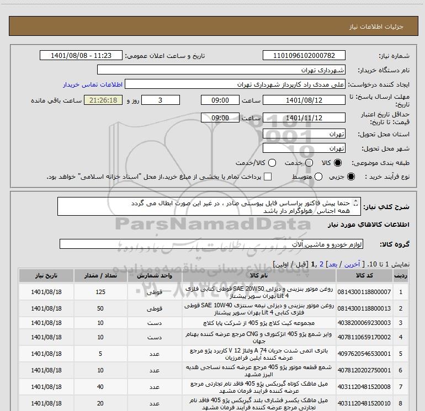This screenshot has height=411, width=425.
Task: Click the واحد شمارش column header
Action: [155, 275]
